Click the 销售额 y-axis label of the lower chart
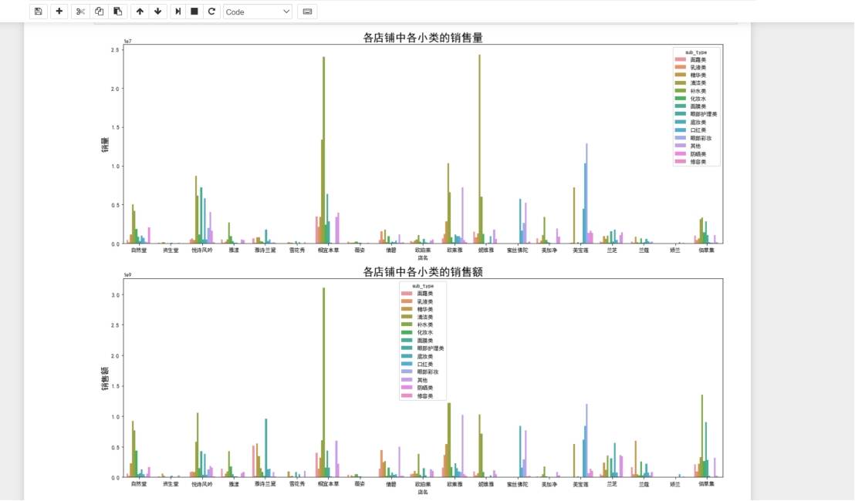 (105, 378)
